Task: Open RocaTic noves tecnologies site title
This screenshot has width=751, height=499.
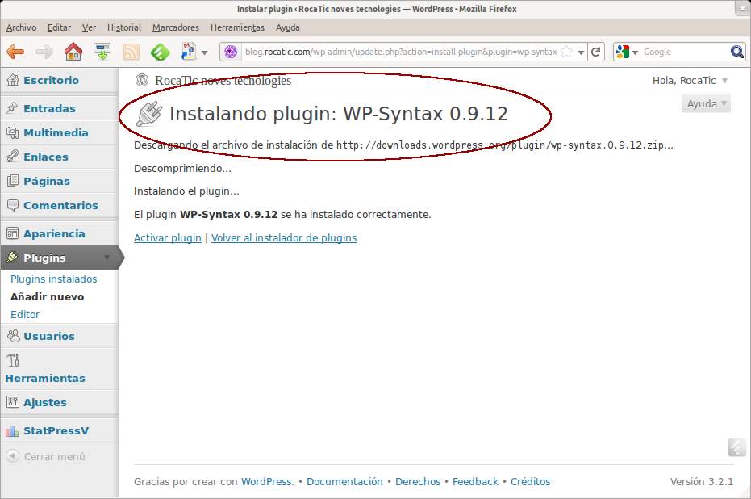Action: coord(223,81)
